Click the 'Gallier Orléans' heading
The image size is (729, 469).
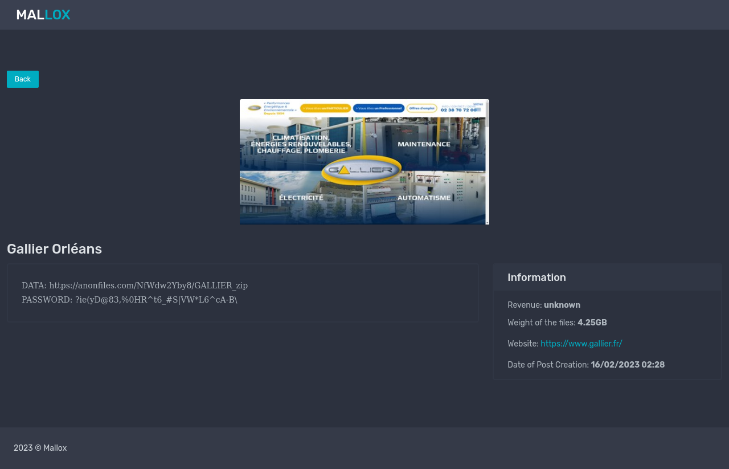(x=54, y=249)
